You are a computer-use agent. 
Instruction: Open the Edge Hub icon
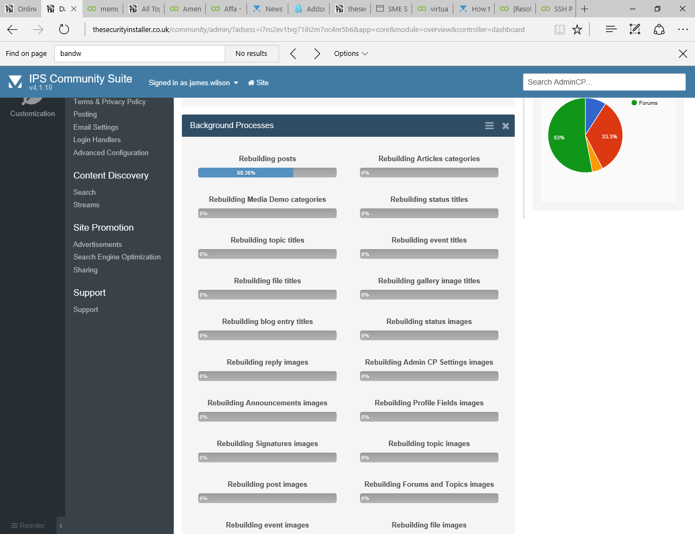coord(611,30)
